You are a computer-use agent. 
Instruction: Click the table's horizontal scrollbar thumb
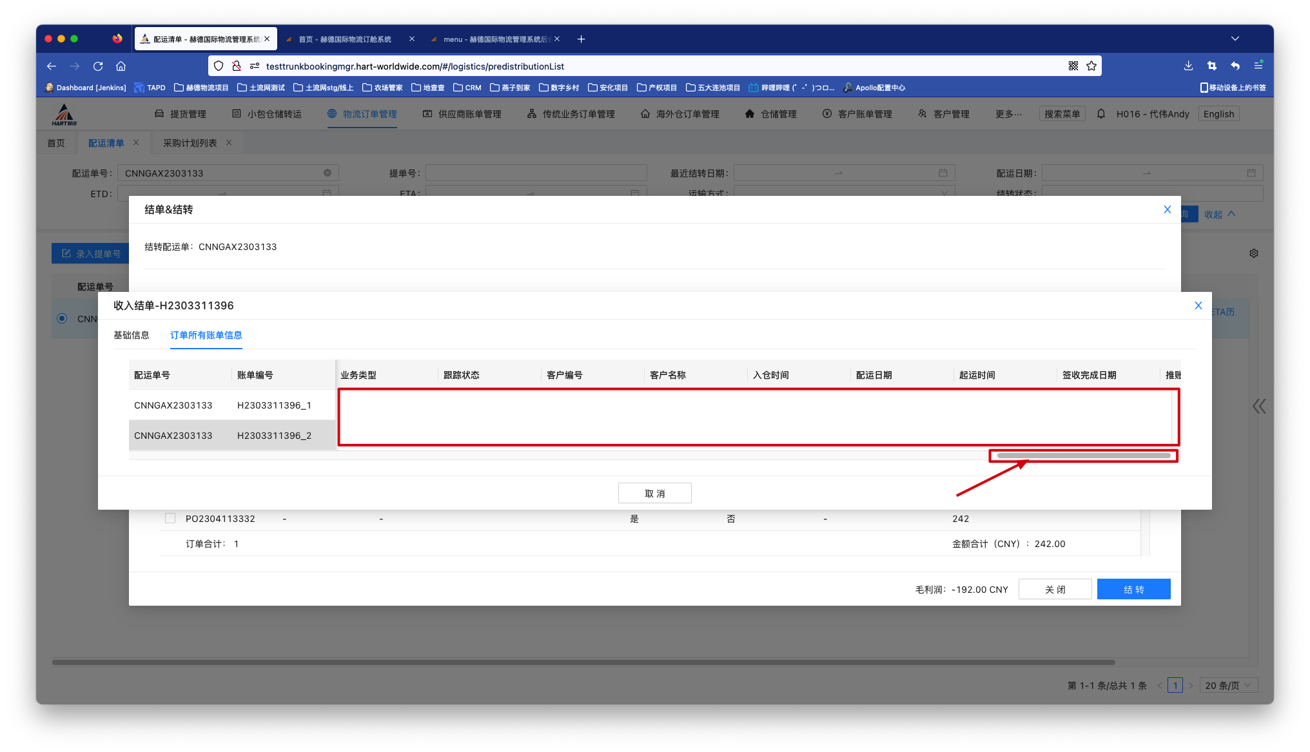(x=1084, y=456)
